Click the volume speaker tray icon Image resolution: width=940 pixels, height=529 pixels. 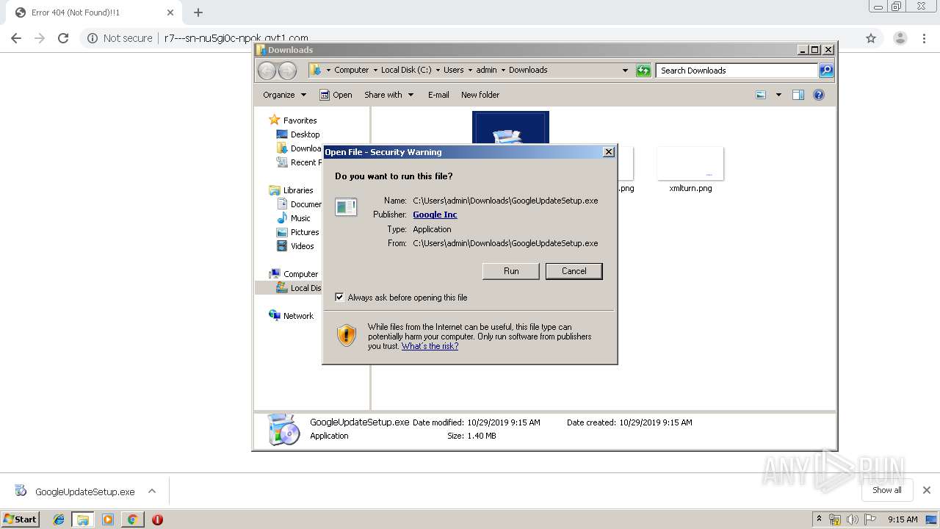point(853,519)
